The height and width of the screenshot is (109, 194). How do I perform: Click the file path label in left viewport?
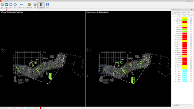tap(12, 12)
